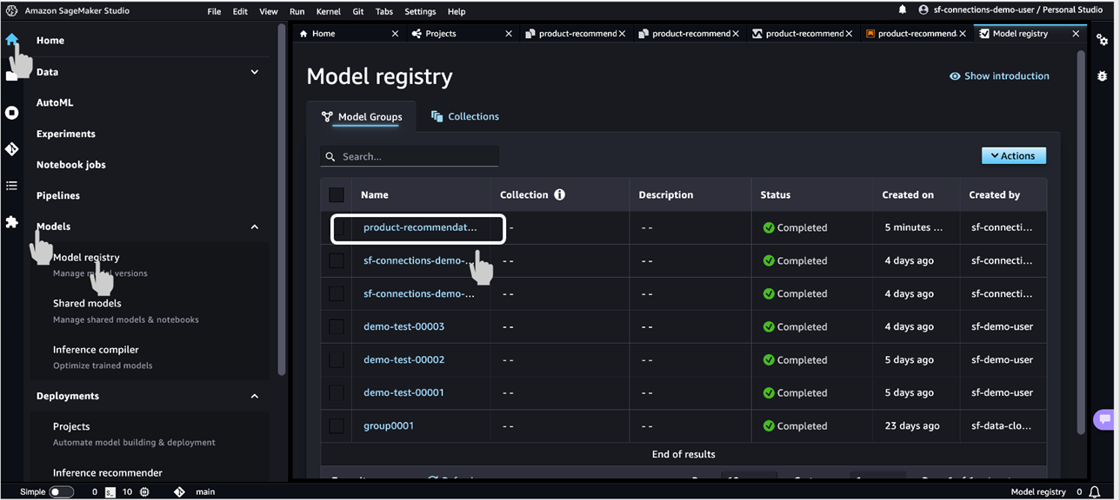
Task: Check the select-all checkbox in table header
Action: 337,194
